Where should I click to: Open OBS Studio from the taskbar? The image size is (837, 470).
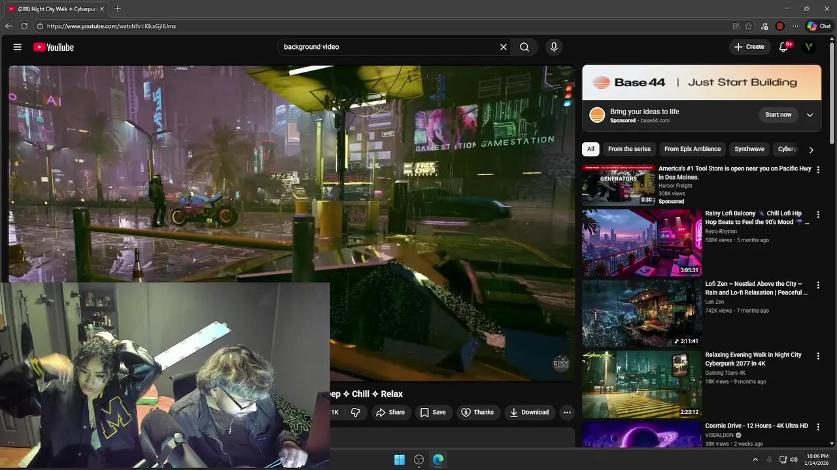[x=419, y=460]
